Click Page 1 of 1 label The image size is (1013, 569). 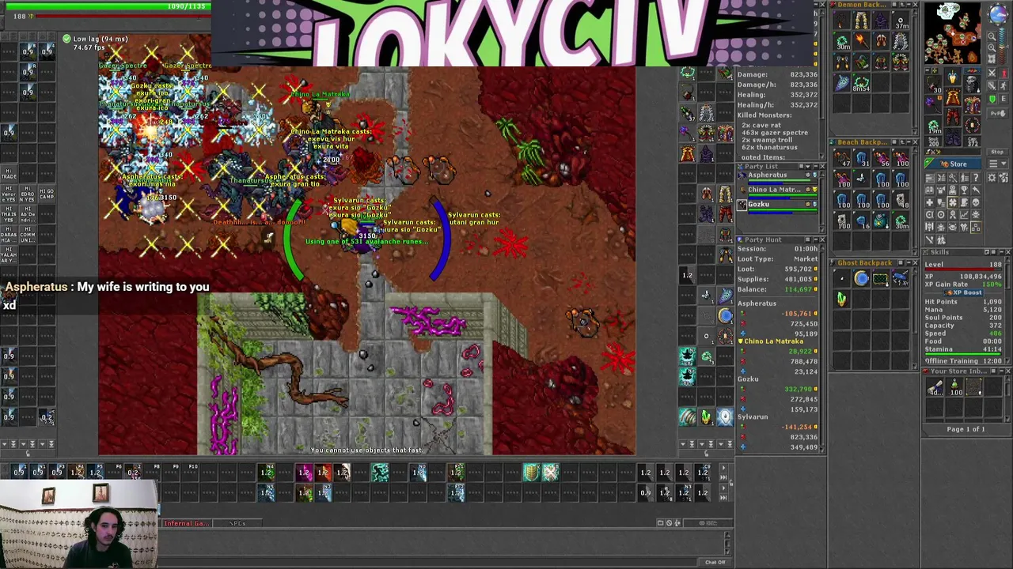click(x=966, y=429)
